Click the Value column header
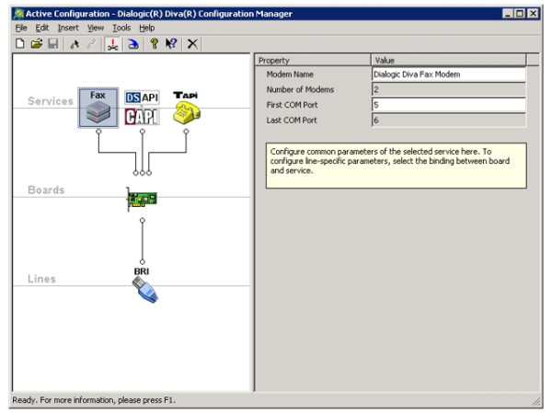This screenshot has height=414, width=552. click(x=449, y=60)
